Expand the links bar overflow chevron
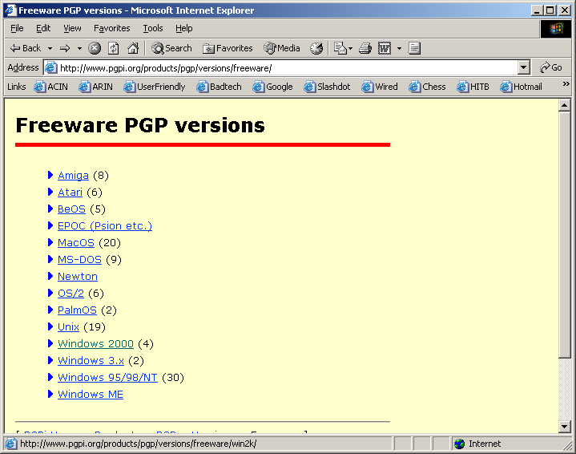 pos(566,84)
